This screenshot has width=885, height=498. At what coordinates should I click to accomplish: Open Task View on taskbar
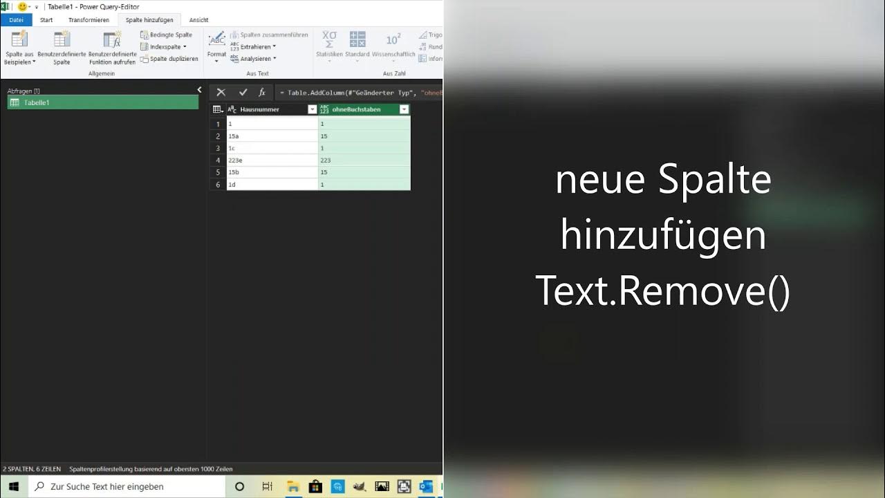(268, 486)
